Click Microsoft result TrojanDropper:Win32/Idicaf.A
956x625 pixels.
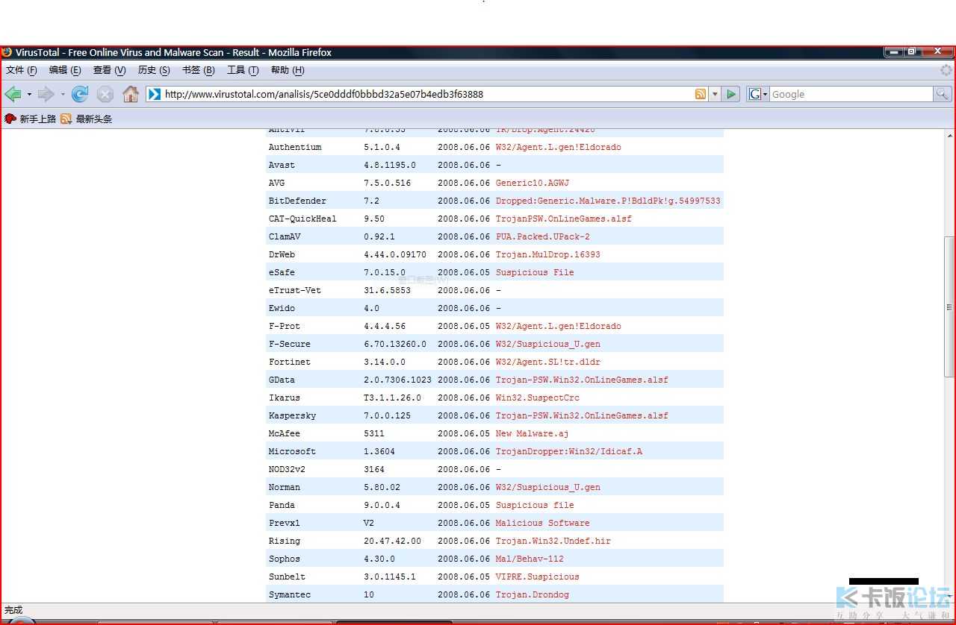click(569, 451)
